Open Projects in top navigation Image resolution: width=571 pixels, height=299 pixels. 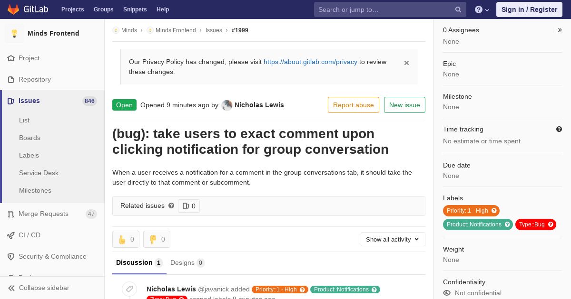73,9
